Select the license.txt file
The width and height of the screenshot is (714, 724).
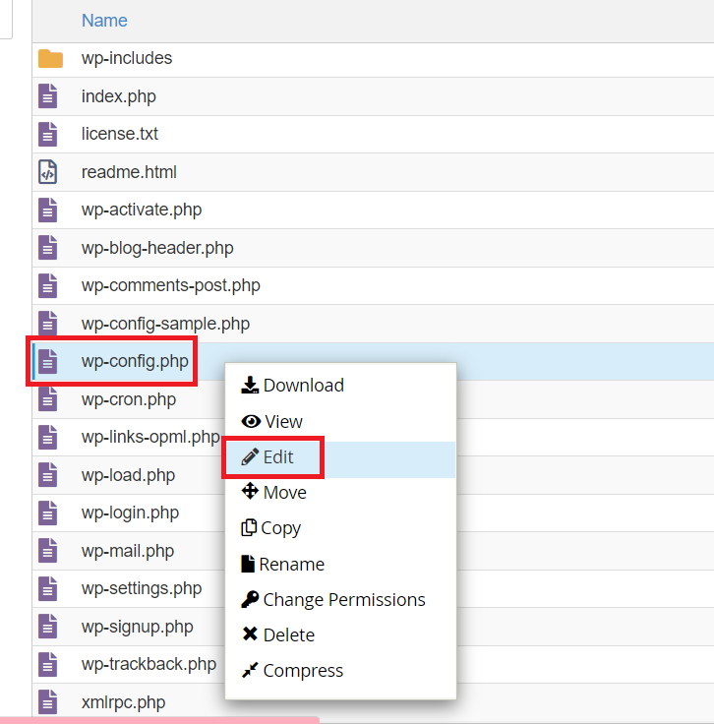(x=119, y=134)
